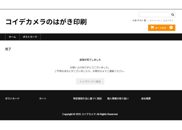
Task: Open the マイページ link
Action: [154, 21]
